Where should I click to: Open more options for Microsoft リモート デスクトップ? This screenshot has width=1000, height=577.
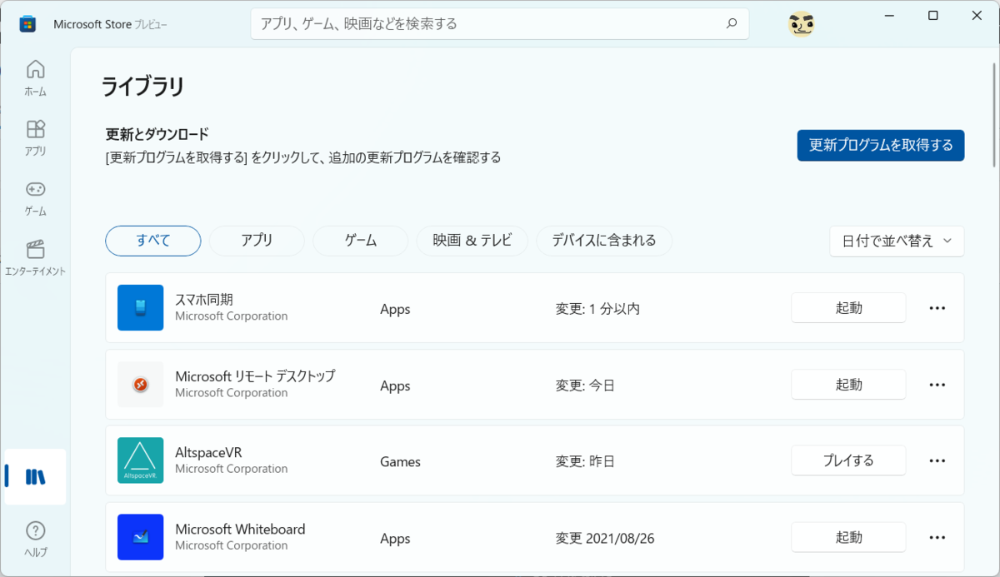(x=937, y=385)
